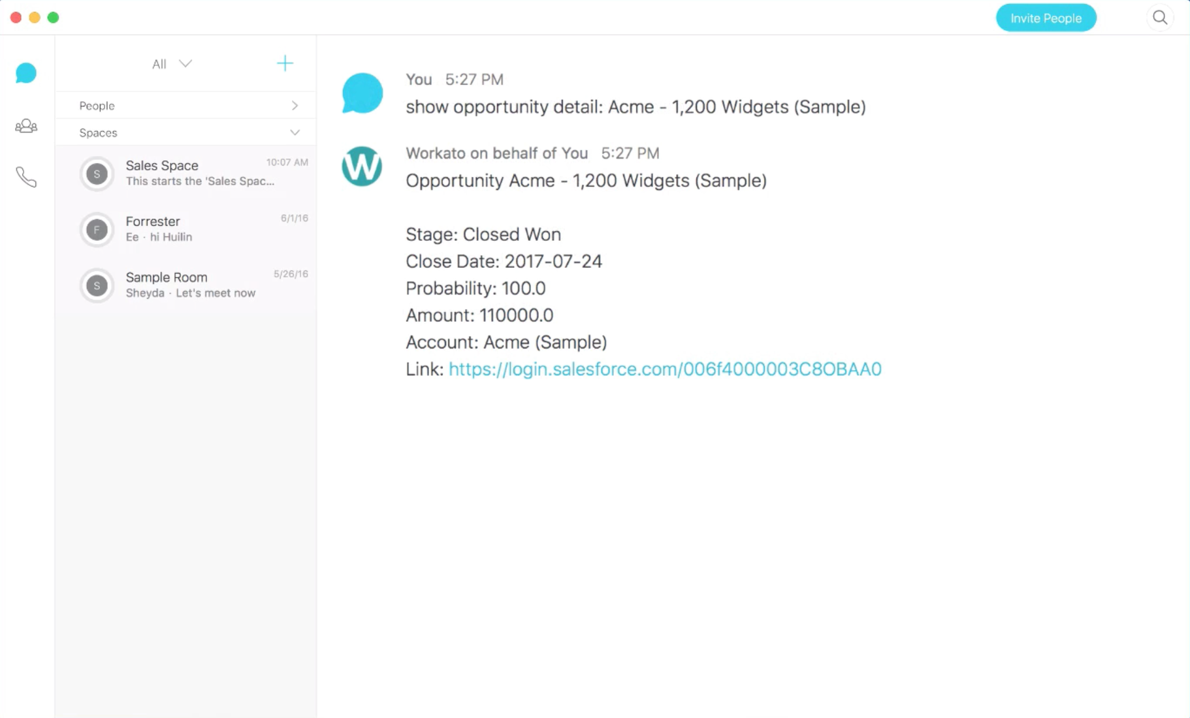Open the Salesforce opportunity link
Screen dimensions: 1190x718
click(665, 369)
